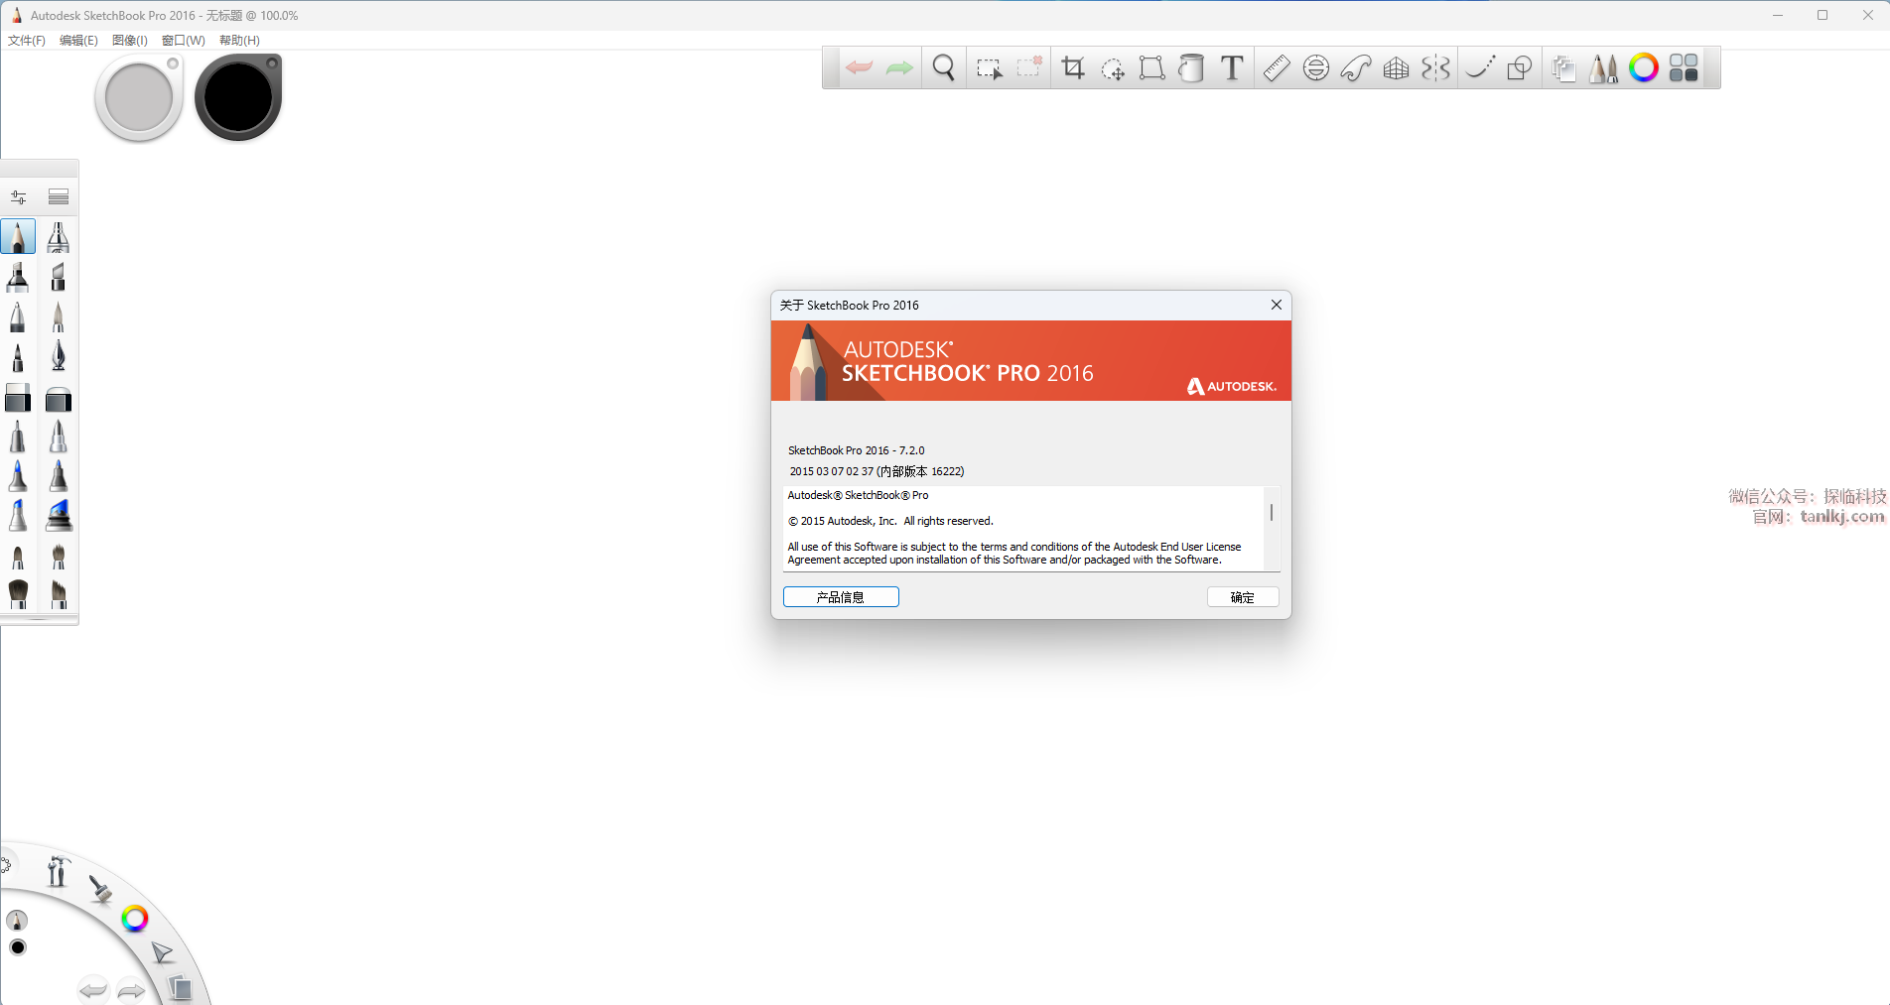Select the large round bristle brush
Viewport: 1890px width, 1005px height.
(18, 594)
